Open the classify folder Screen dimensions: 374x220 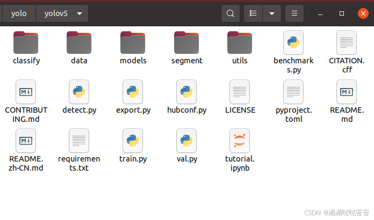(x=26, y=42)
